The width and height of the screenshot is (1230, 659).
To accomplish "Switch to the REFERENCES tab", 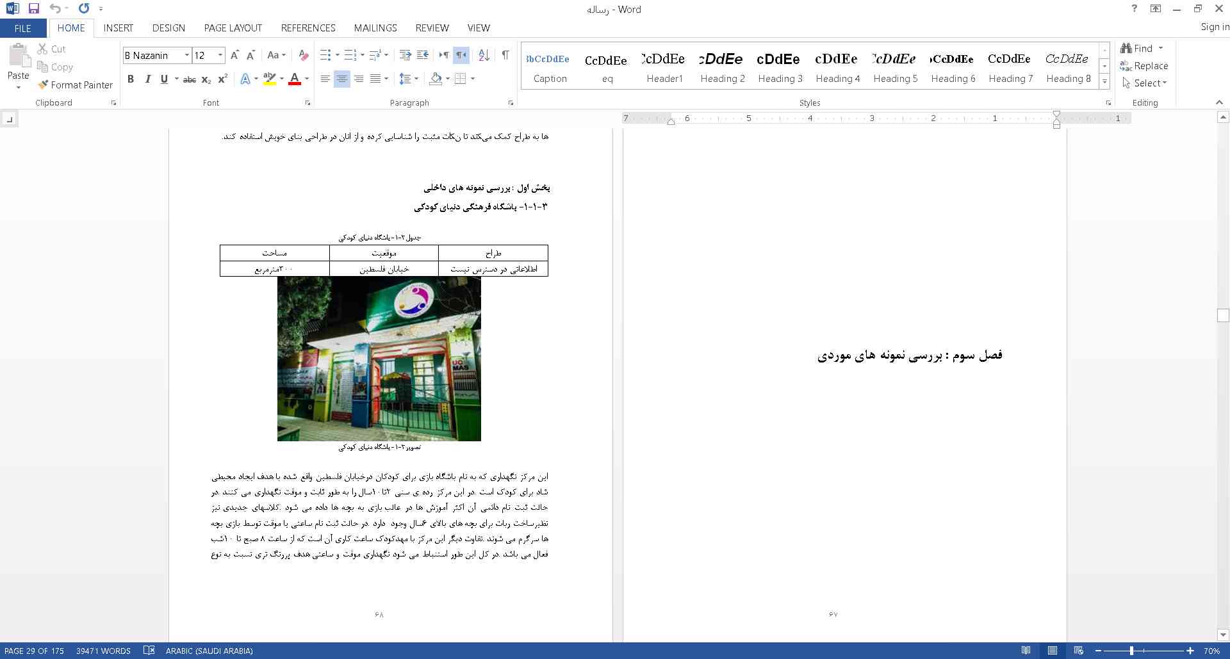I will pos(308,28).
